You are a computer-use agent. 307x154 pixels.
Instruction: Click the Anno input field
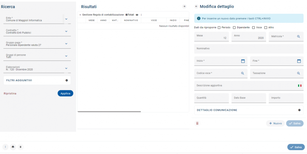coord(249,37)
